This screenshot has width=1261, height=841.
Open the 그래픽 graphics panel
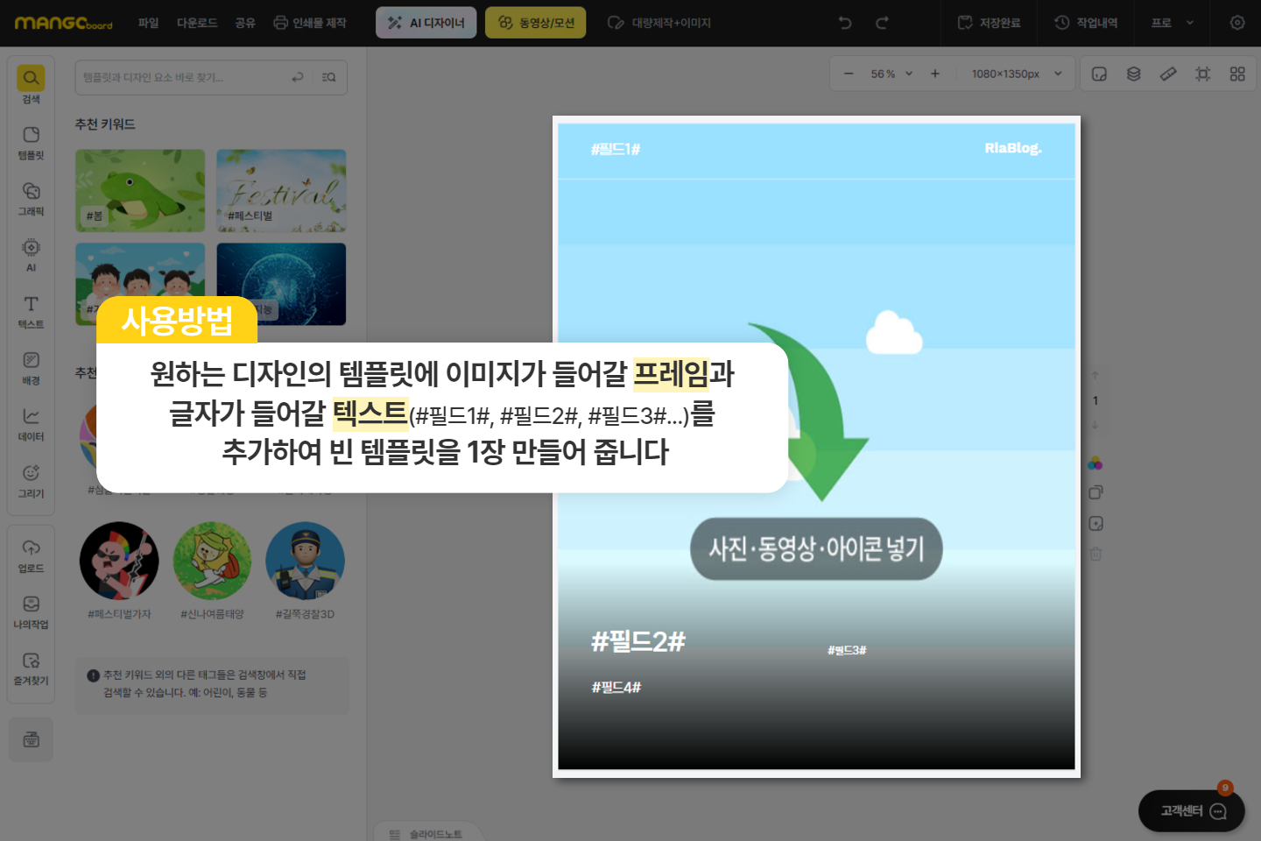[31, 199]
